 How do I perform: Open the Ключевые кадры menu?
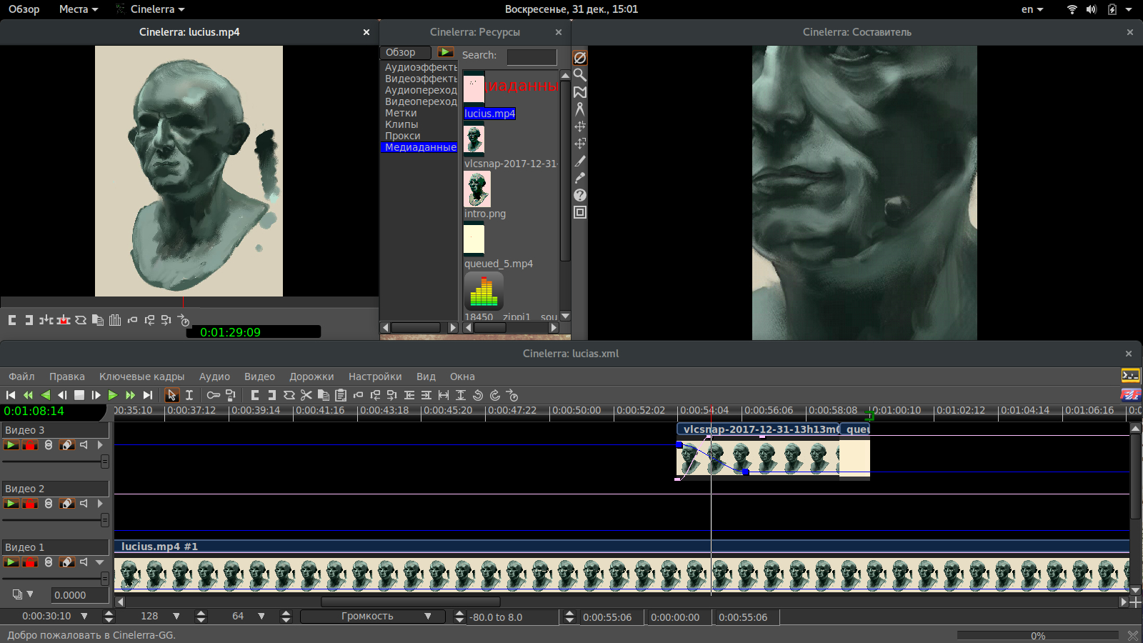(142, 377)
